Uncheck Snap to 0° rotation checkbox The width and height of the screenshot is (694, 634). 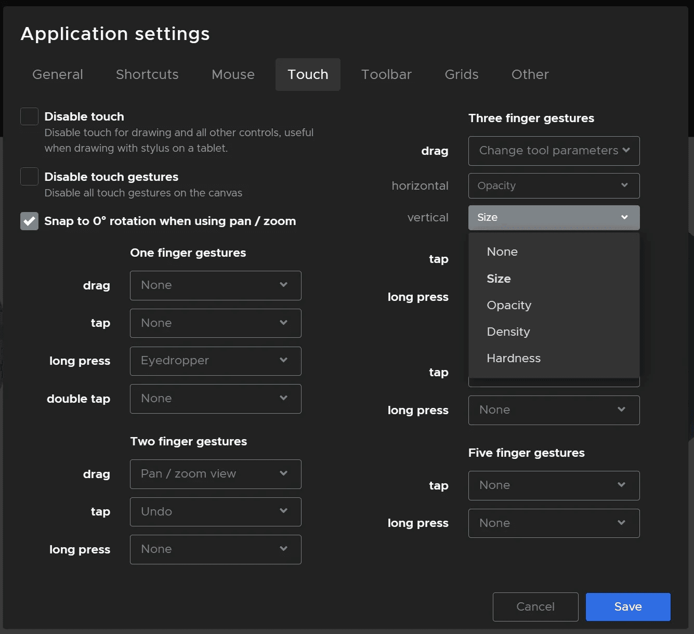[29, 221]
